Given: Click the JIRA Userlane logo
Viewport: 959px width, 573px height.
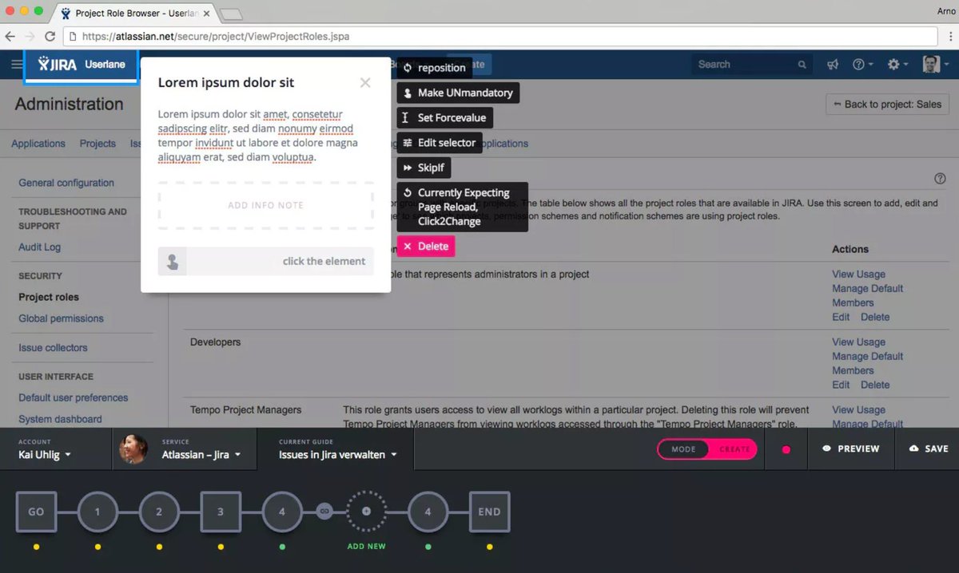Looking at the screenshot, I should click(81, 65).
